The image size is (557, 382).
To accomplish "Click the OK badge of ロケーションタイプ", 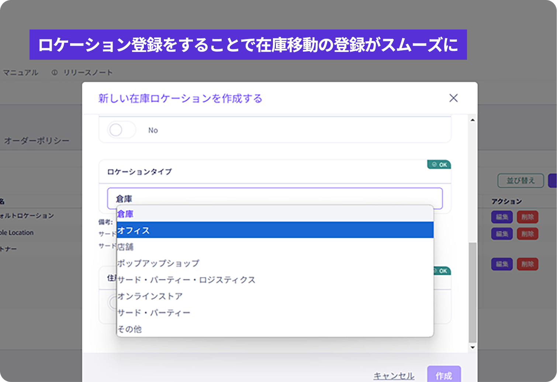I will tap(439, 164).
